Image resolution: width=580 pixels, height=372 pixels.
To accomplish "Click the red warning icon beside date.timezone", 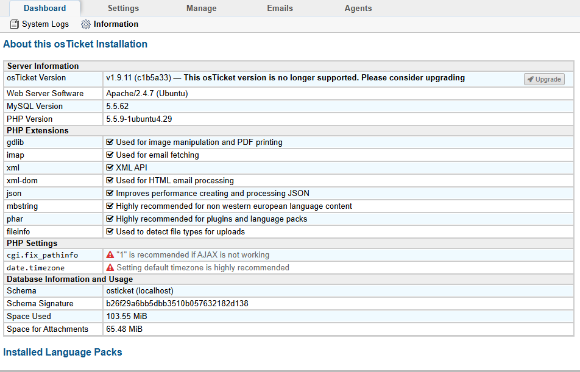I will coord(110,267).
